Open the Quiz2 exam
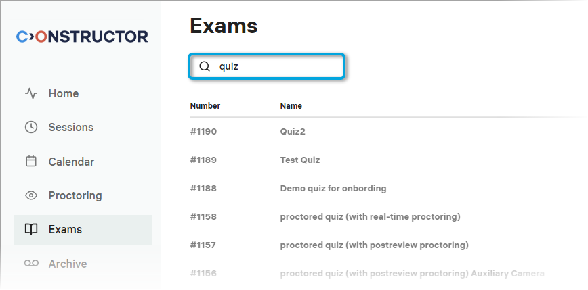Screen dimensions: 588x290 pos(293,131)
